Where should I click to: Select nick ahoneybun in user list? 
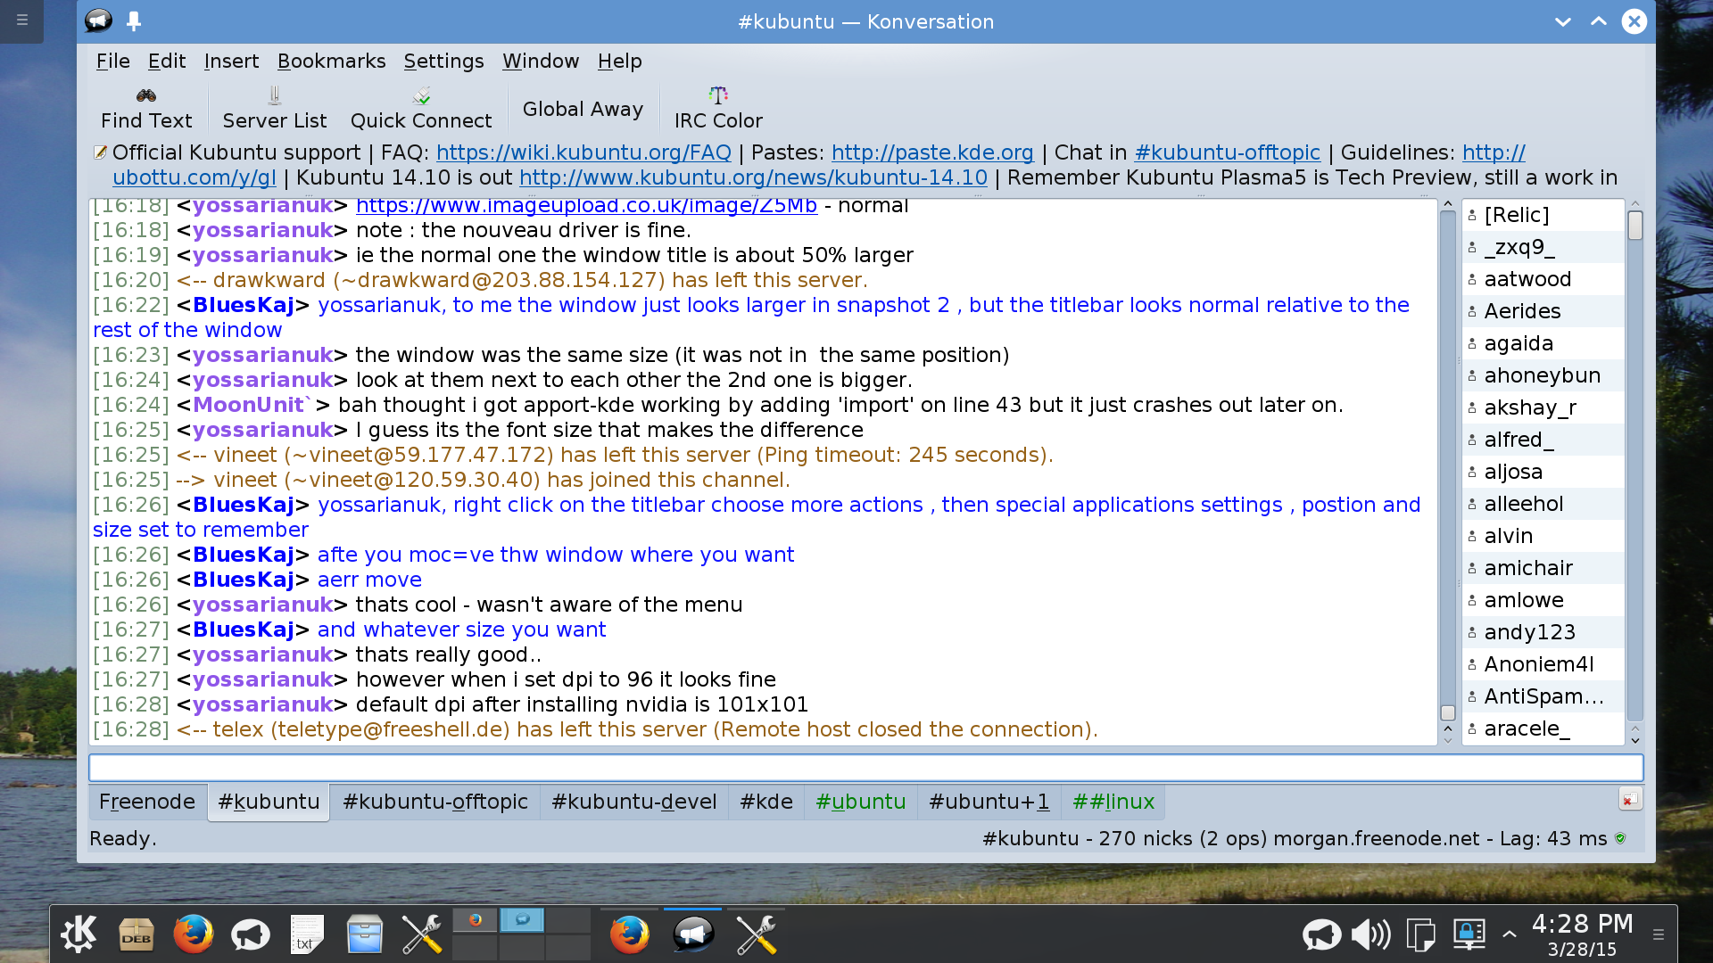pos(1543,375)
